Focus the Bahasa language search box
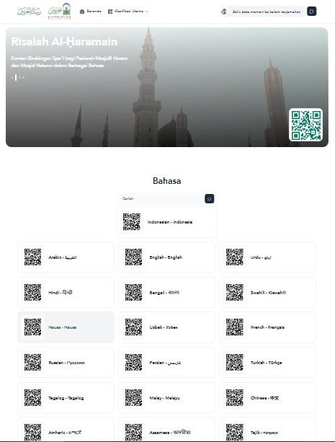The height and width of the screenshot is (442, 335). click(x=162, y=199)
